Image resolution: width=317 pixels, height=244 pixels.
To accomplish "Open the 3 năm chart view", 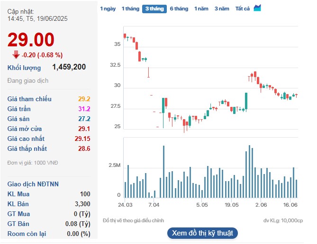I will [222, 9].
